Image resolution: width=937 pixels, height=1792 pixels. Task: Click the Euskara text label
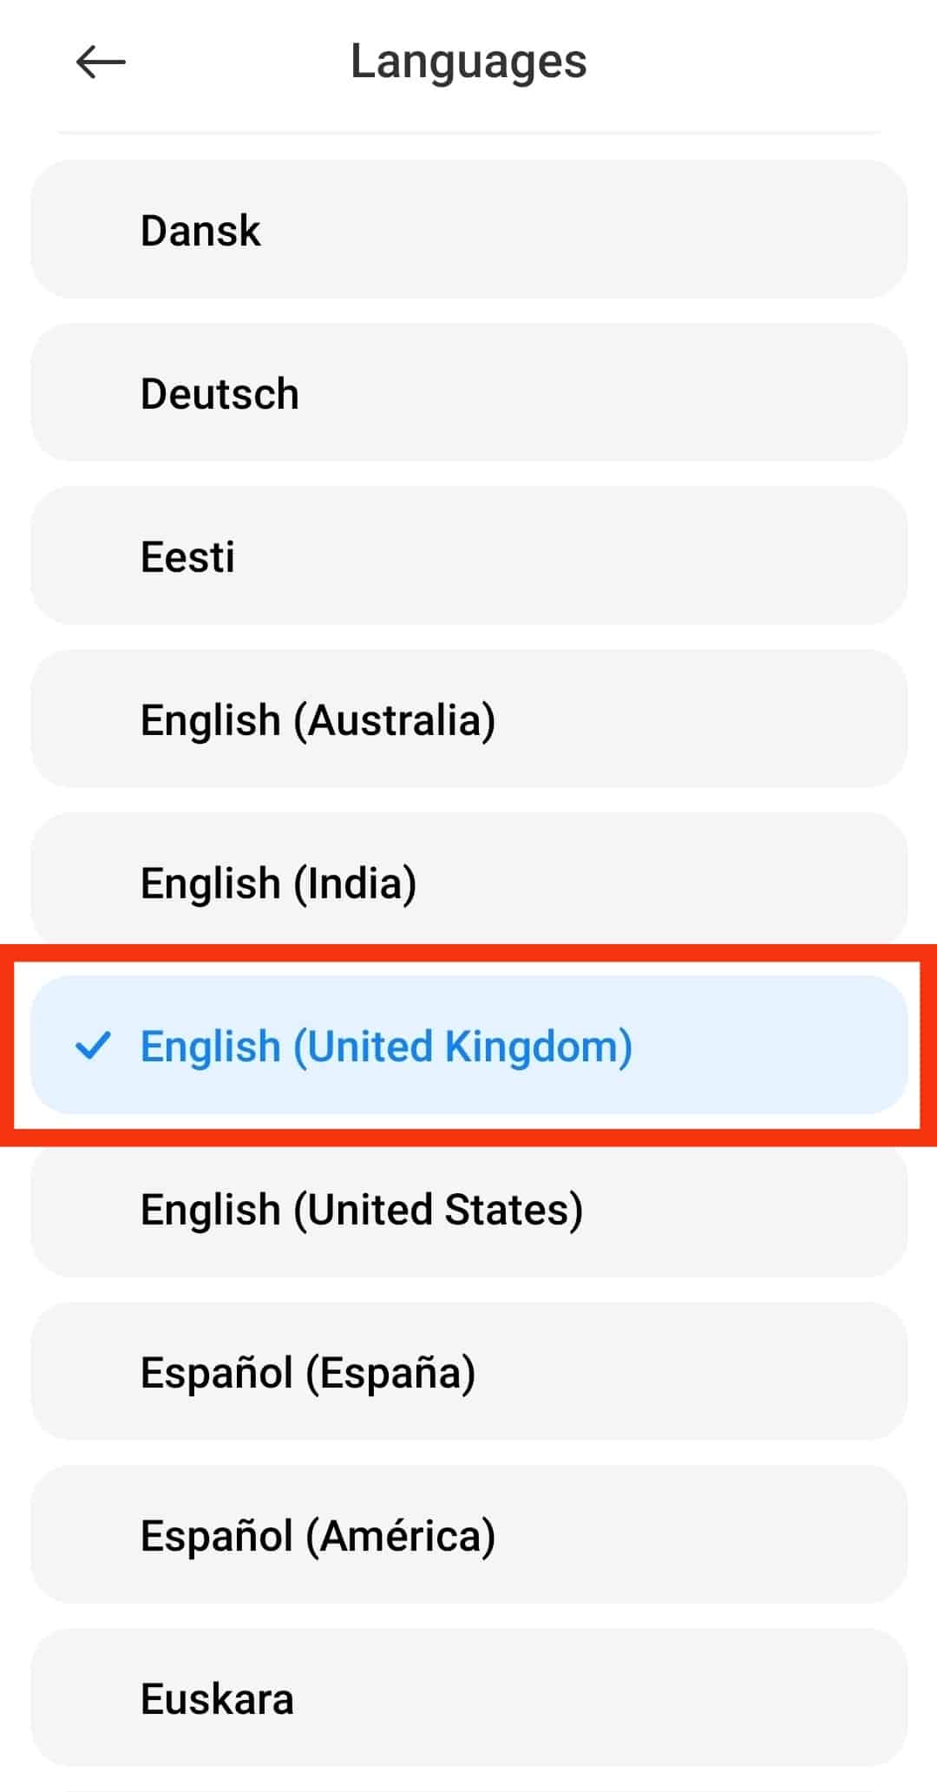[x=217, y=1699]
